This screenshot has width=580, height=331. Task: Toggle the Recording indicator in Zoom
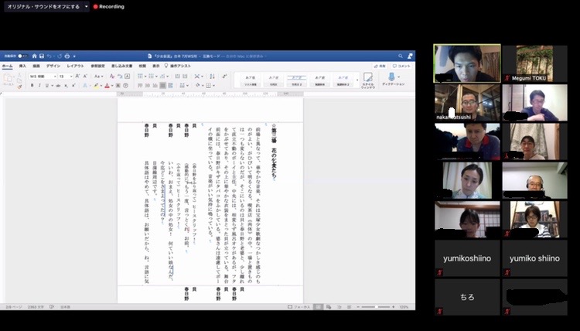click(108, 6)
